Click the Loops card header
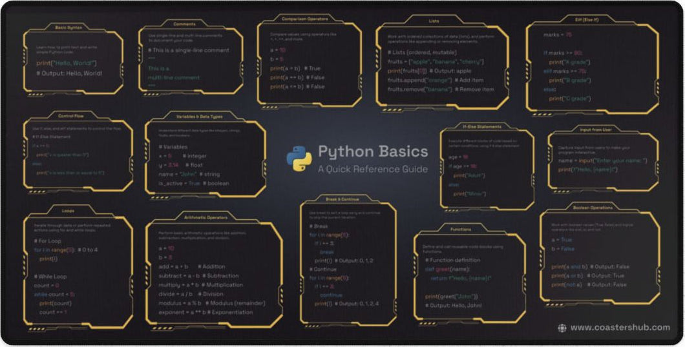The width and height of the screenshot is (685, 347). [x=68, y=210]
